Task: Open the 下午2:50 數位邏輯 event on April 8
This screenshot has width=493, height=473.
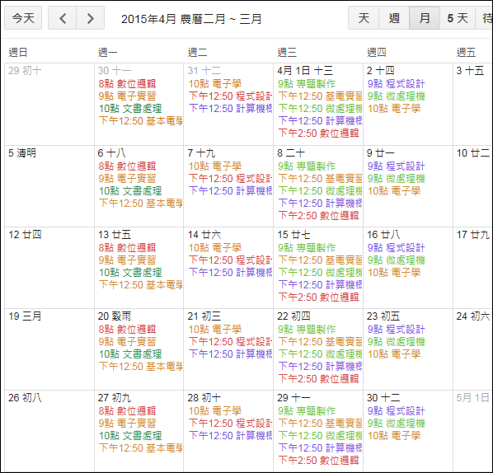Action: tap(318, 216)
